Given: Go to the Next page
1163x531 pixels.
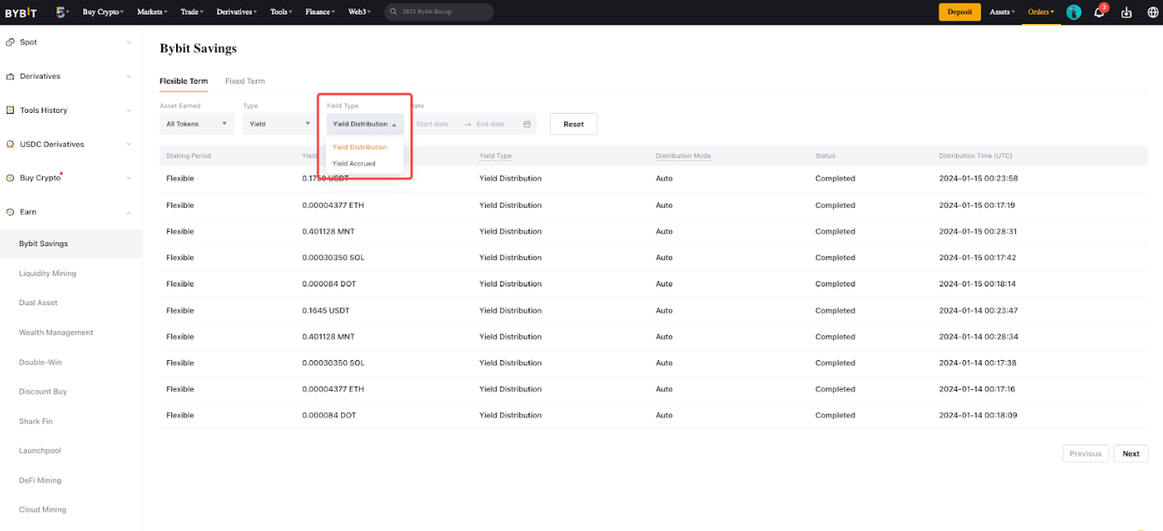Looking at the screenshot, I should coord(1131,454).
